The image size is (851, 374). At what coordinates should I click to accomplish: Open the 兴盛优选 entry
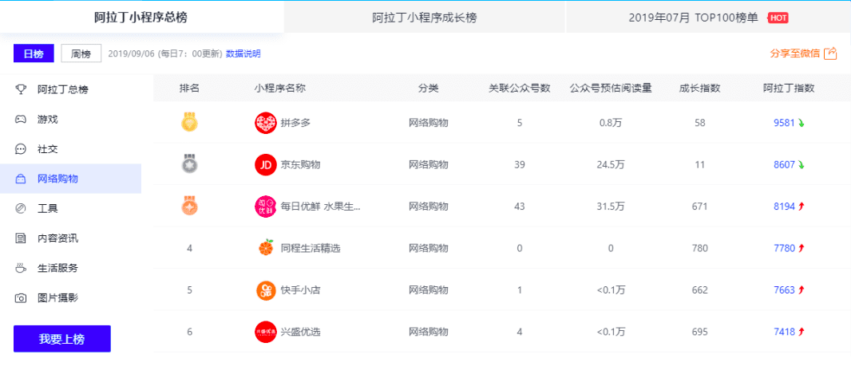coord(301,332)
